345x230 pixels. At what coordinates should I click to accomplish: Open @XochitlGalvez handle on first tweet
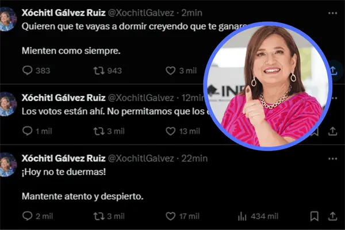[x=141, y=13]
